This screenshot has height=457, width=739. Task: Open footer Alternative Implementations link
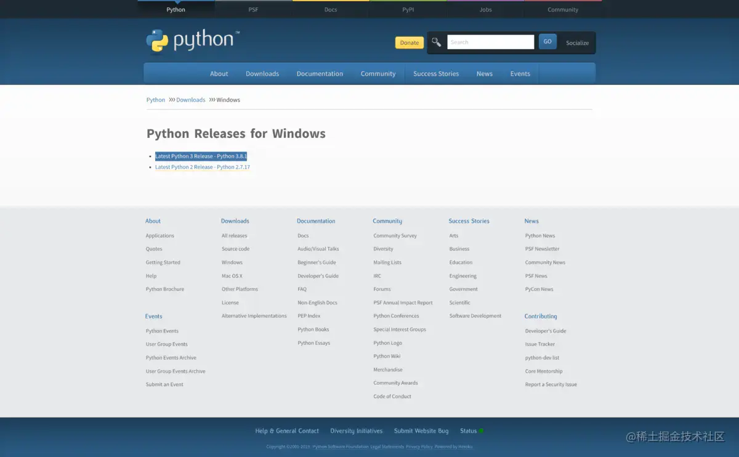click(254, 316)
